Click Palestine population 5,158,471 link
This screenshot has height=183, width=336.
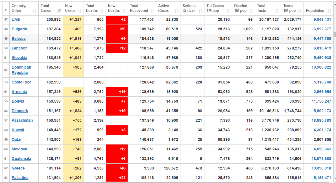point(322,178)
